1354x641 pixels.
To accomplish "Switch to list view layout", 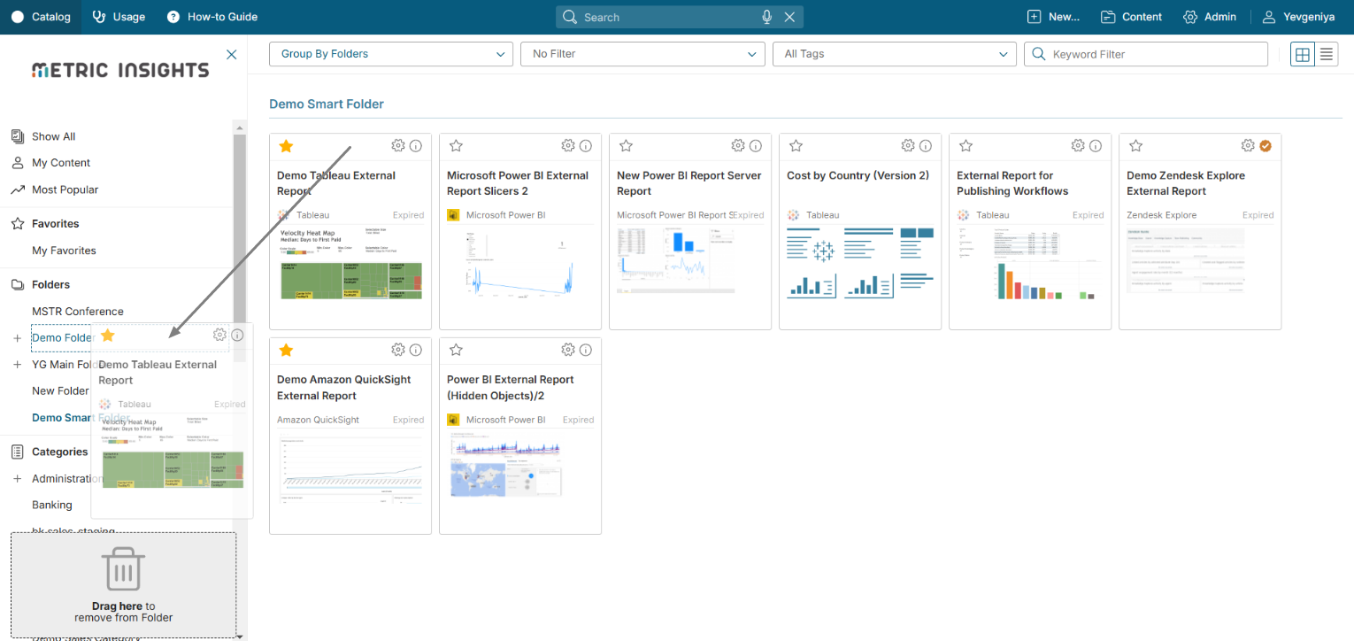I will point(1327,54).
